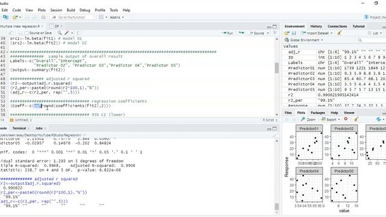Viewport: 386px width, 217px height.
Task: Switch to the History tab
Action: click(x=316, y=26)
